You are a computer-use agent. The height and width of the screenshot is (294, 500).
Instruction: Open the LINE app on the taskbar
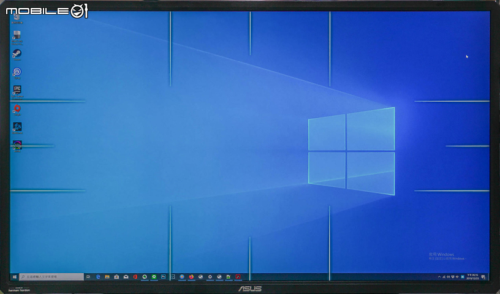[x=154, y=277]
